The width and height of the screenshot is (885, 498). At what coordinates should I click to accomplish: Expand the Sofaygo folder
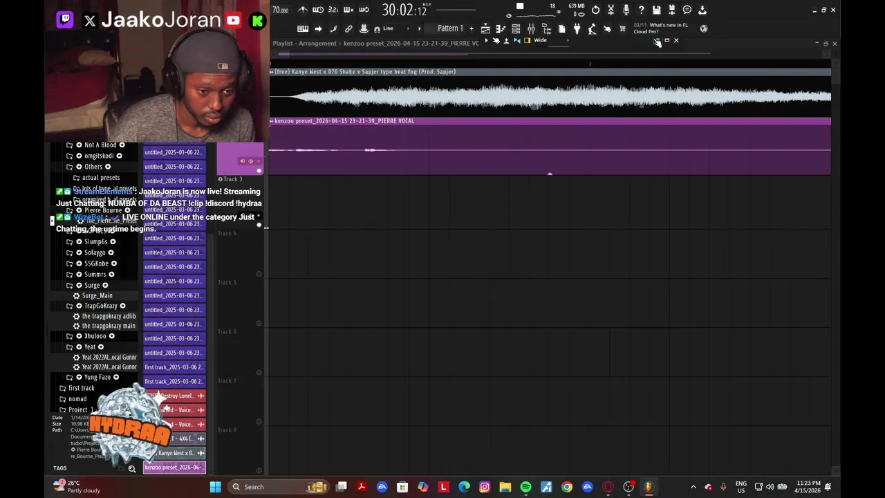(69, 252)
